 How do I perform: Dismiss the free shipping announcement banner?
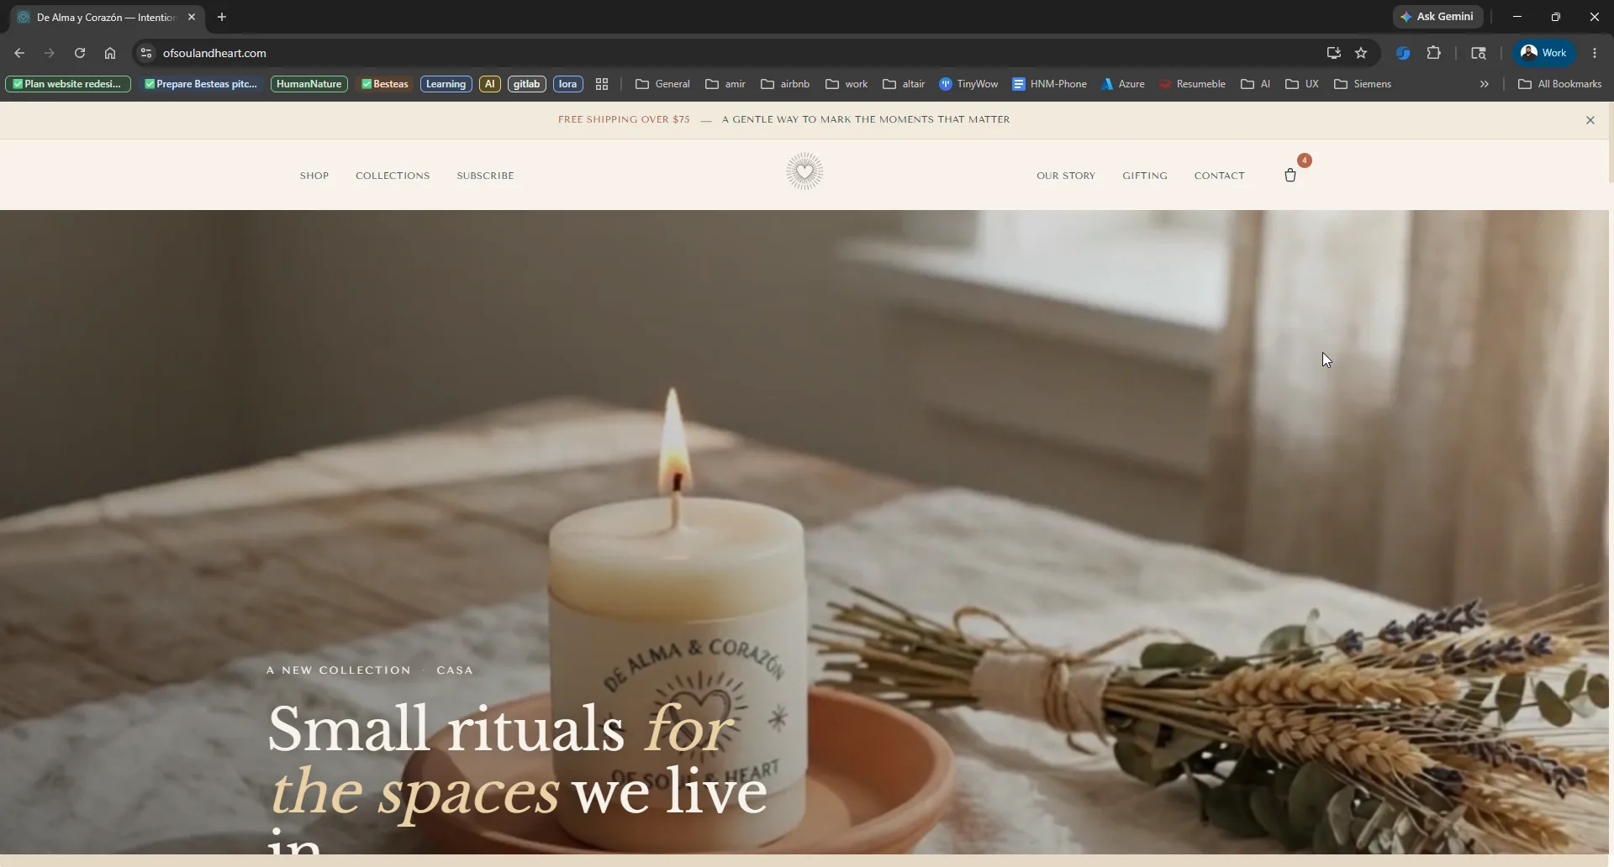(x=1590, y=120)
